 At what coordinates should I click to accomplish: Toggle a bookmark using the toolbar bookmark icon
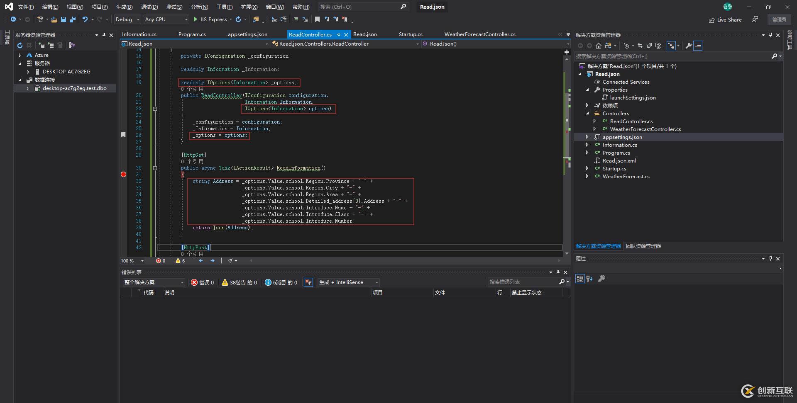(x=318, y=19)
